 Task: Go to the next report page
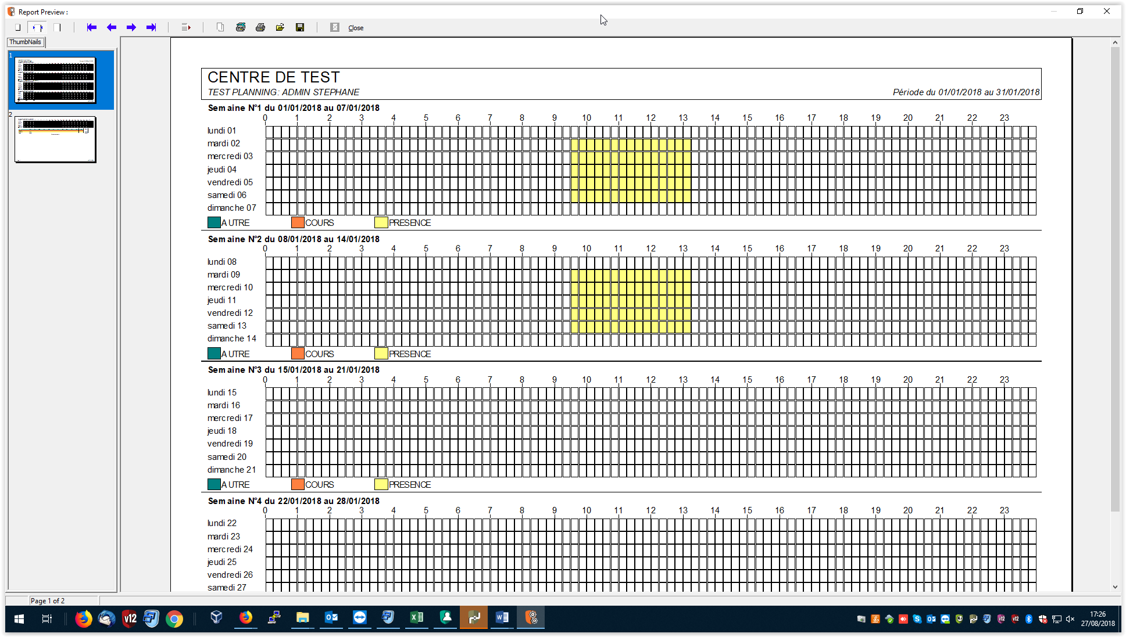coord(131,27)
